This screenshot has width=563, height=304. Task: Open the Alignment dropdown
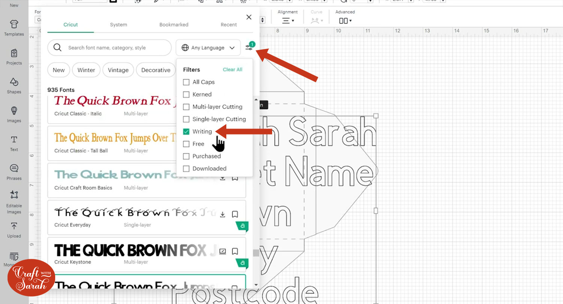coord(288,21)
